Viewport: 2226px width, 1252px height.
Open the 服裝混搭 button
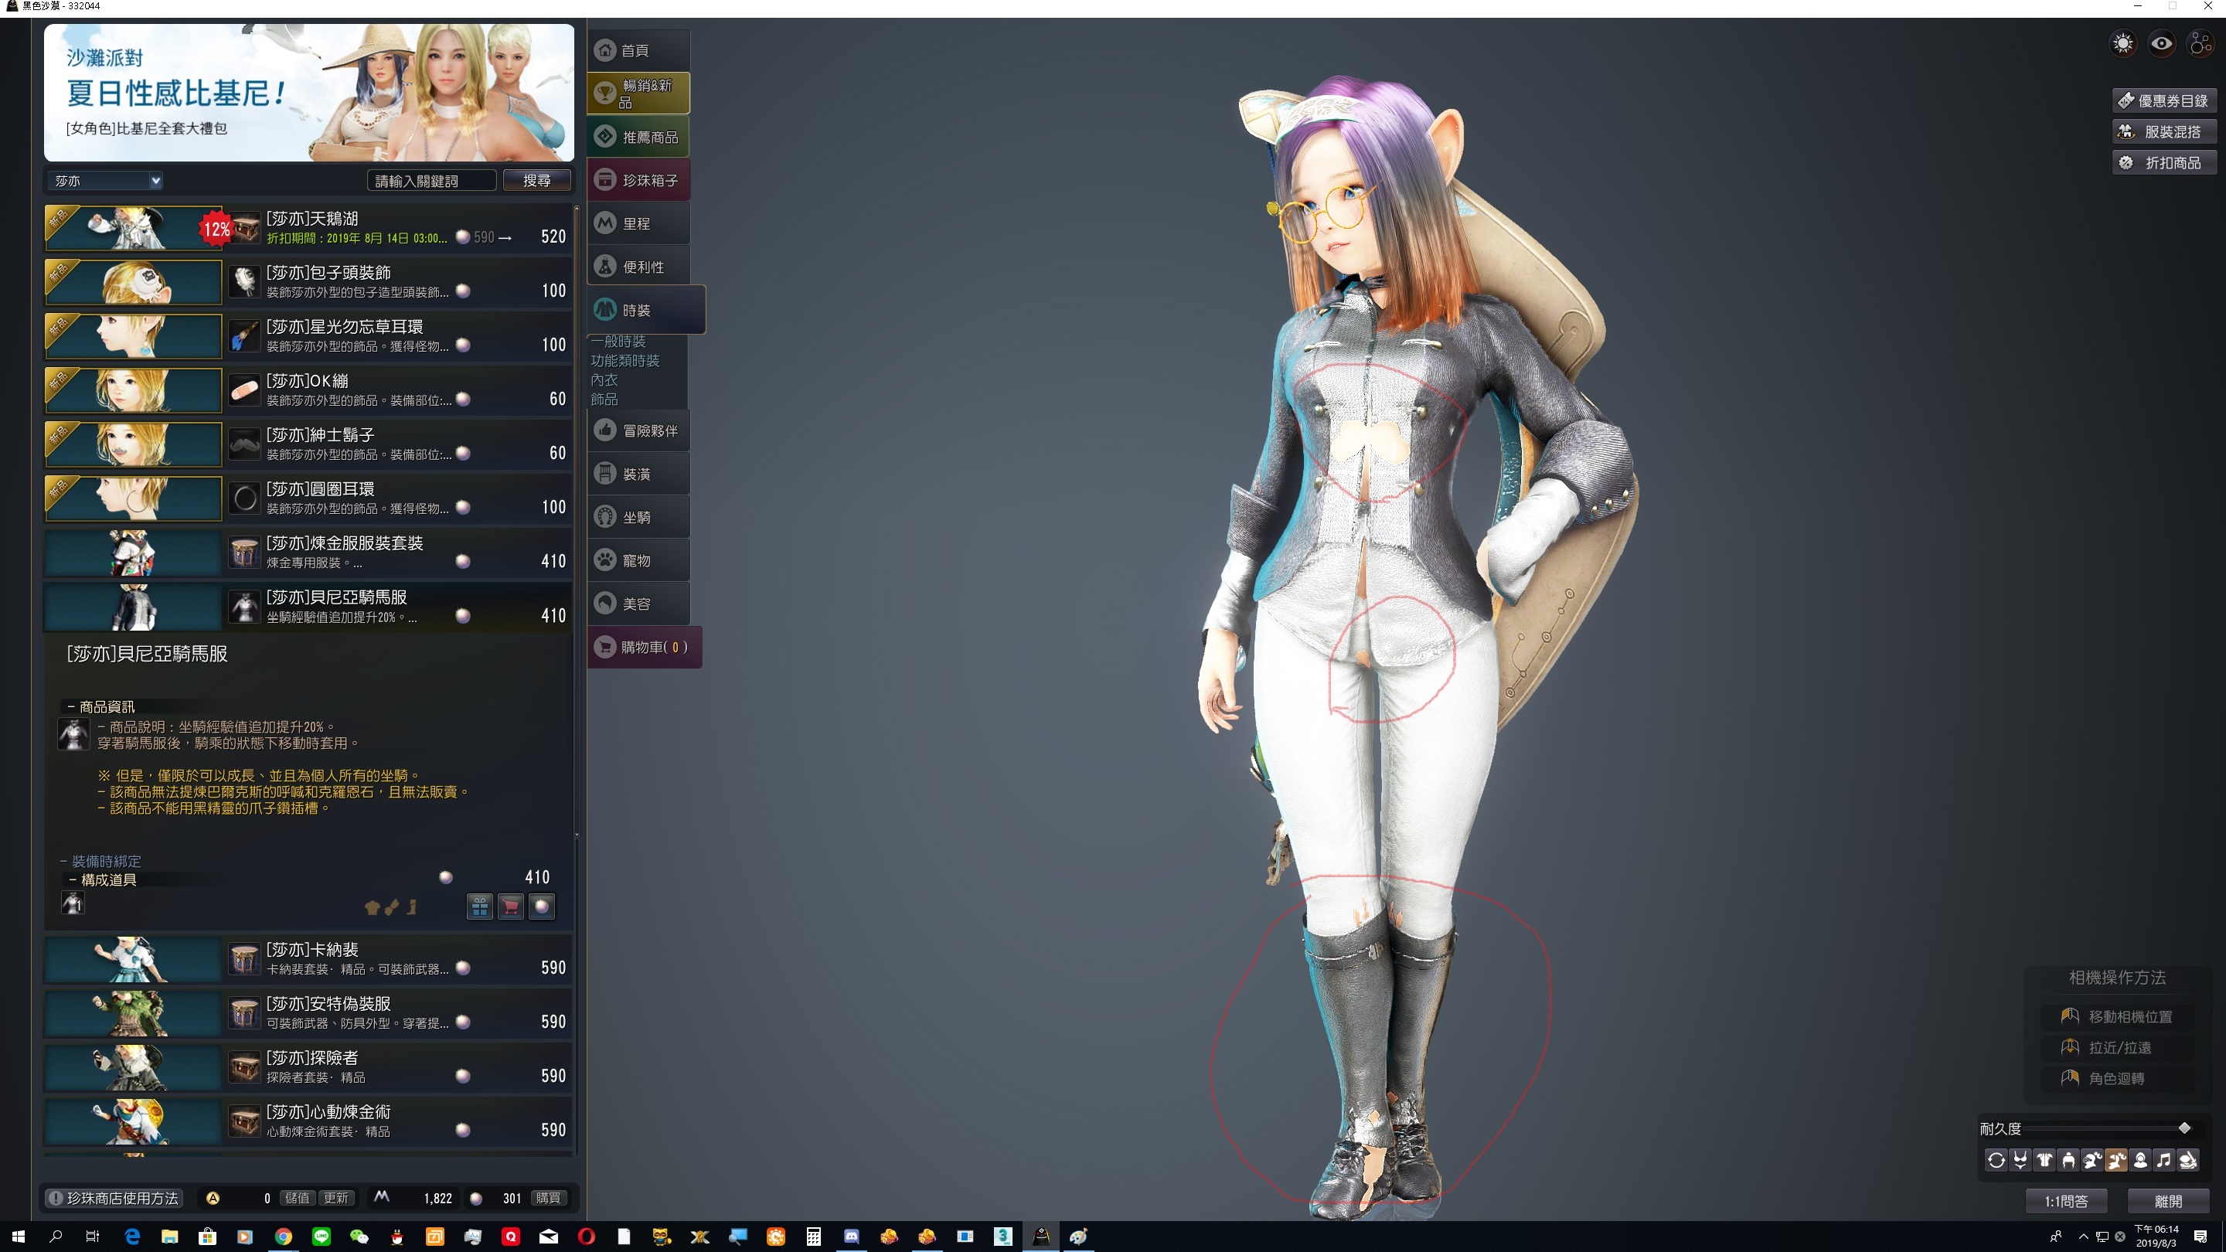coord(2164,131)
